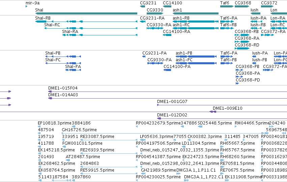Open the ash1-RB transcript label
The width and height of the screenshot is (287, 182).
click(x=181, y=18)
